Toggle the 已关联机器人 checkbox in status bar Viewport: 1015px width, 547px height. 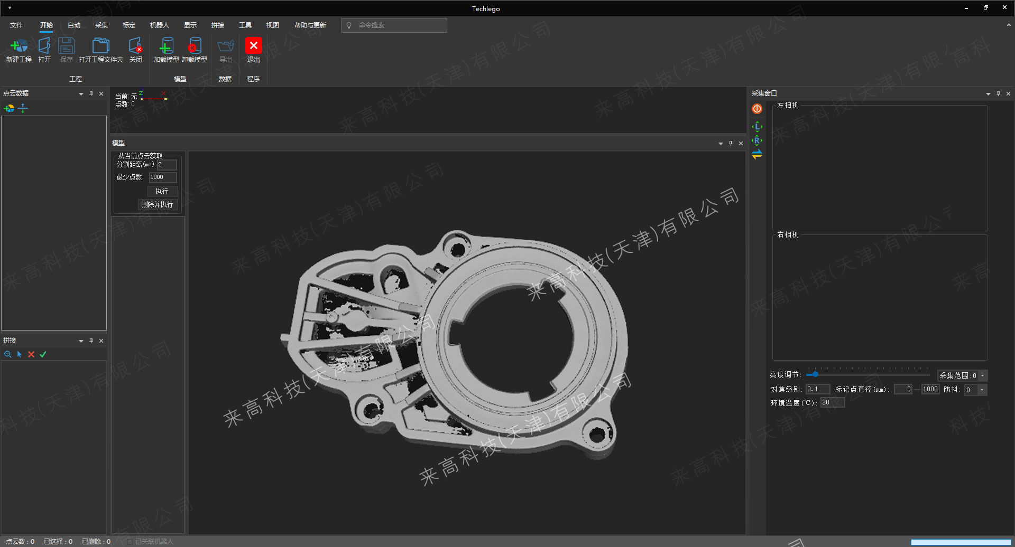(x=130, y=542)
